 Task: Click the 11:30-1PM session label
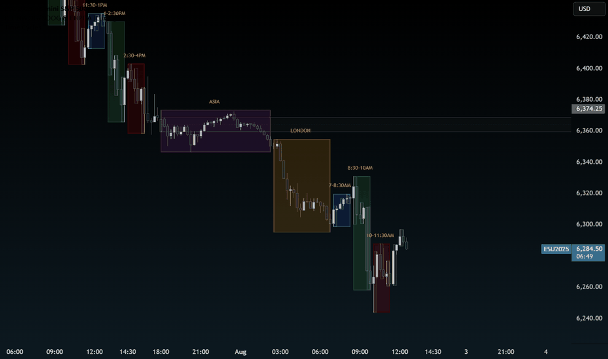point(95,5)
